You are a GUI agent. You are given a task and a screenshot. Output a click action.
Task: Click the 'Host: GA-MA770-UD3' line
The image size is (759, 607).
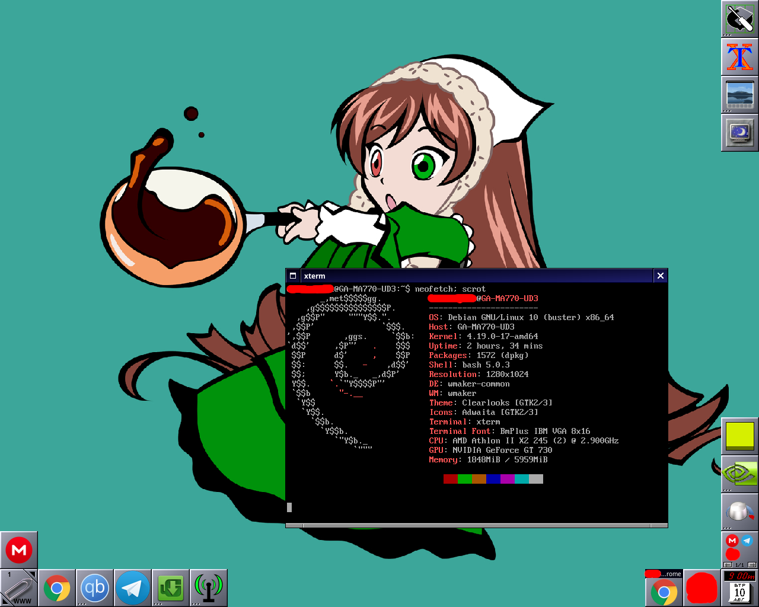(x=472, y=327)
